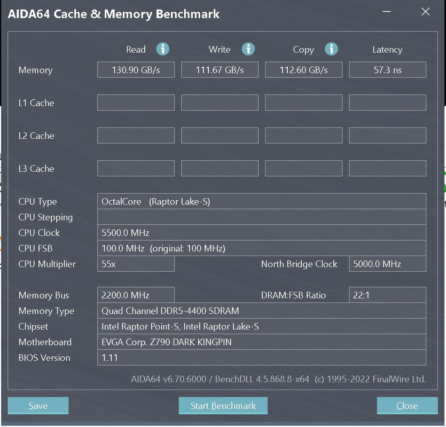The width and height of the screenshot is (446, 427).
Task: Click CPU Type field OctalCore (Raptor Lake-S)
Action: [262, 201]
